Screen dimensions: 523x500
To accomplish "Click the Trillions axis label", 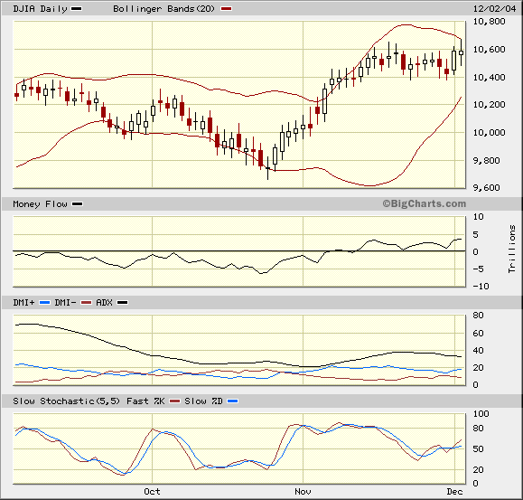I will (511, 249).
